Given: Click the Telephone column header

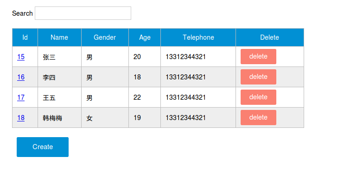Looking at the screenshot, I should 198,37.
